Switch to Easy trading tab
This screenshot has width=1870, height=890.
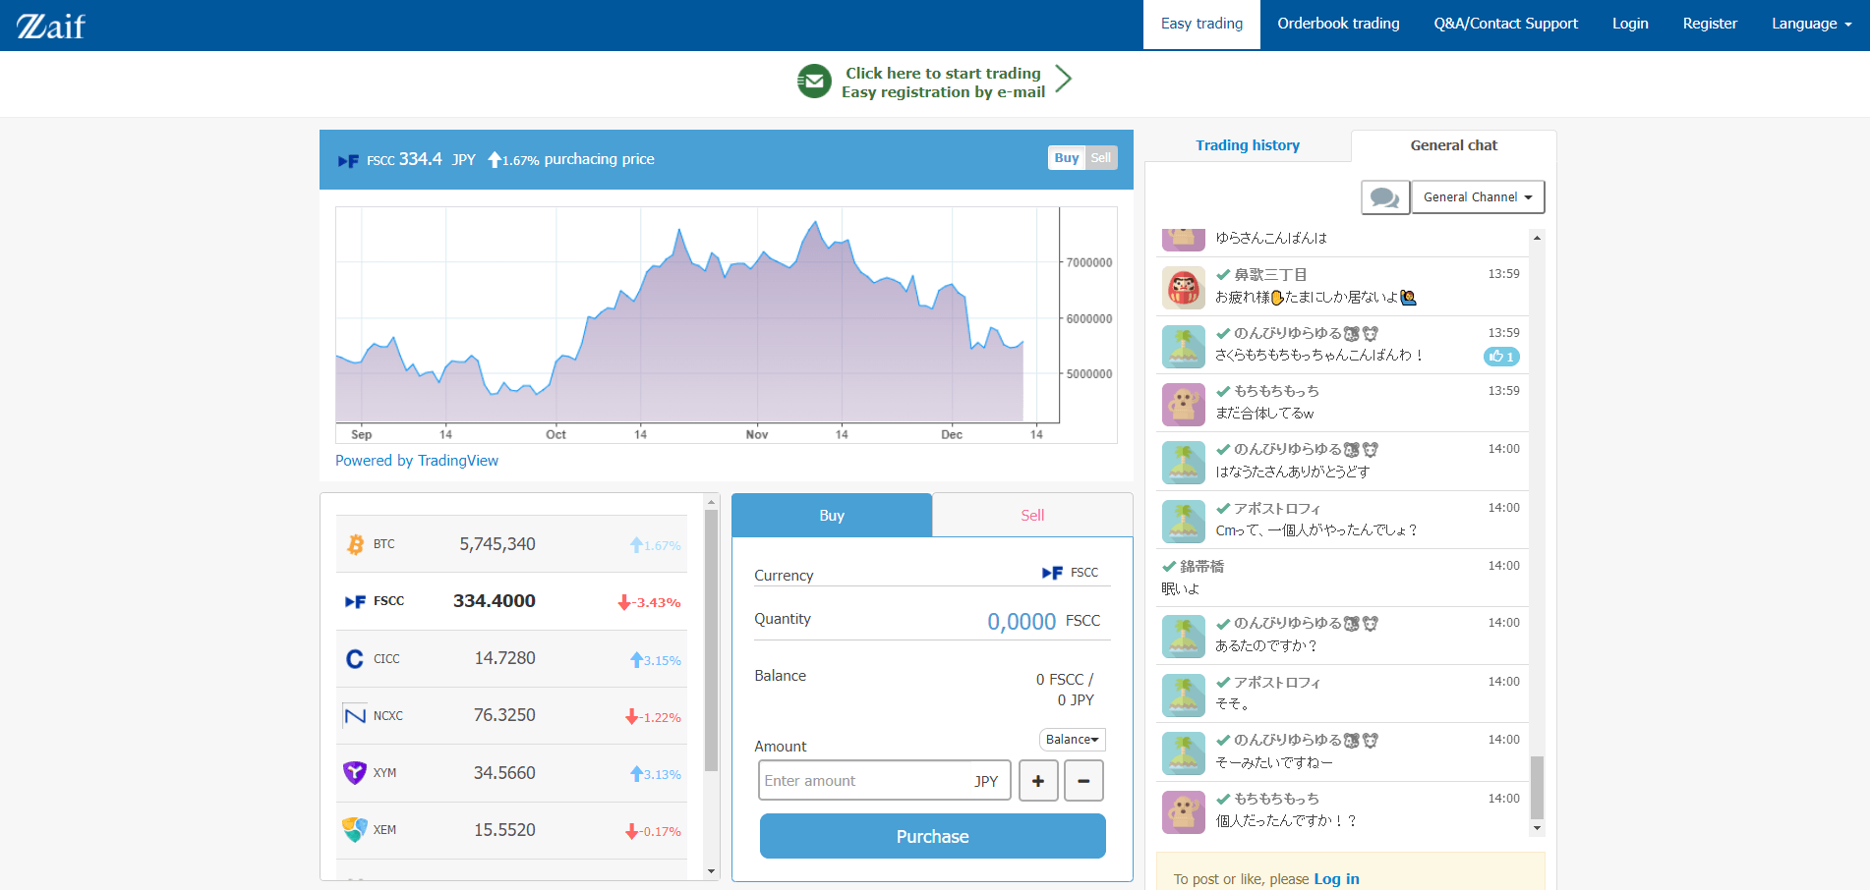point(1201,24)
